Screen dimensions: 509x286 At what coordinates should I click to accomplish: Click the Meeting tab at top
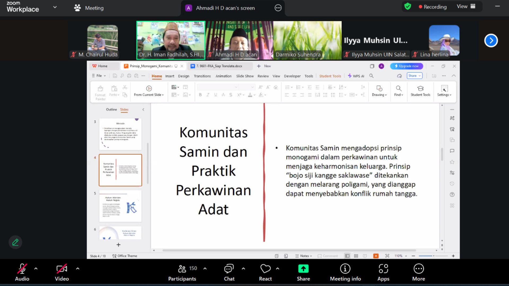[89, 8]
